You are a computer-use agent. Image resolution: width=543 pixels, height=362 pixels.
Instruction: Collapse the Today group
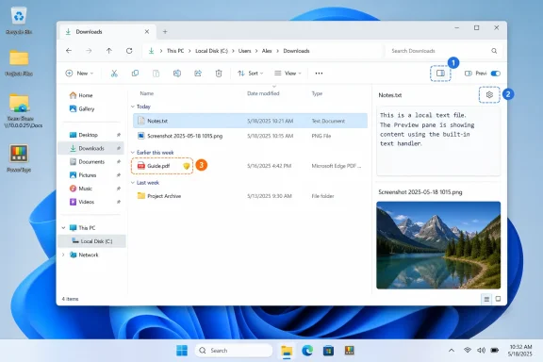click(133, 107)
